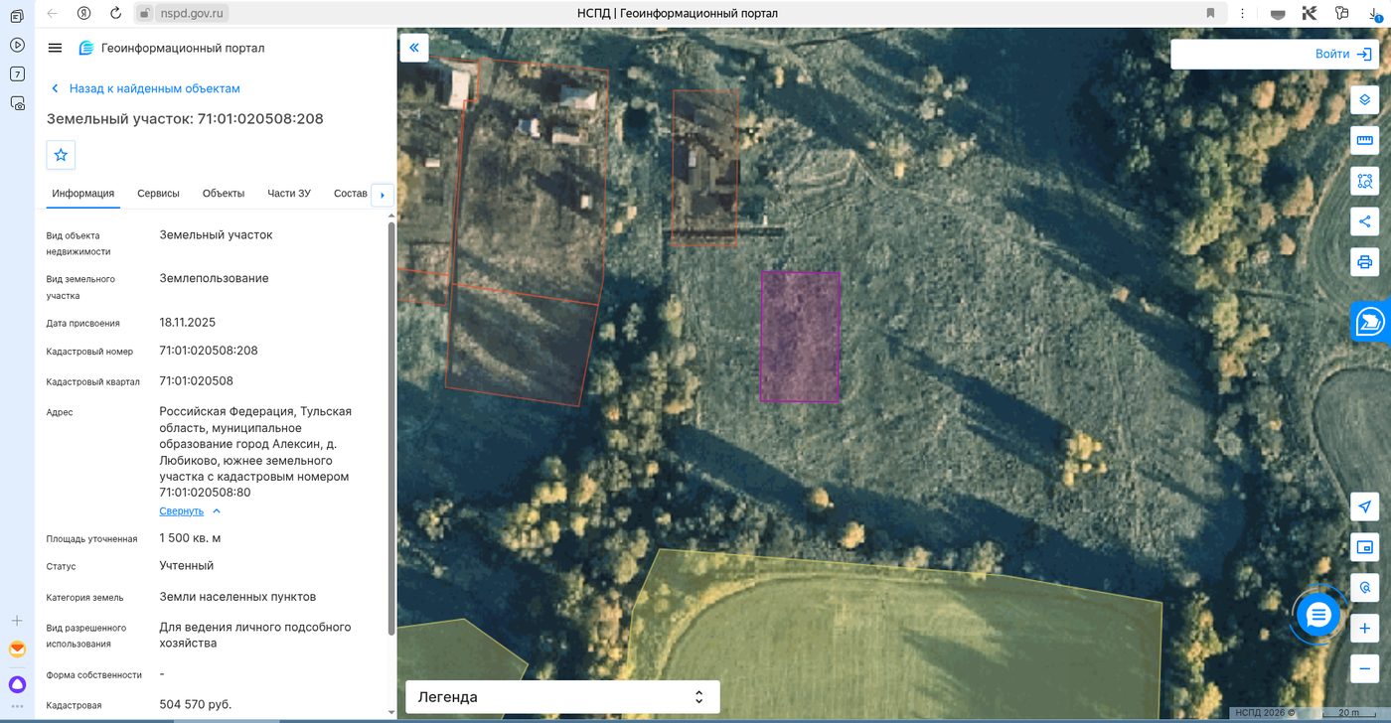Click the date value 18.11.2025
The width and height of the screenshot is (1391, 723).
188,323
